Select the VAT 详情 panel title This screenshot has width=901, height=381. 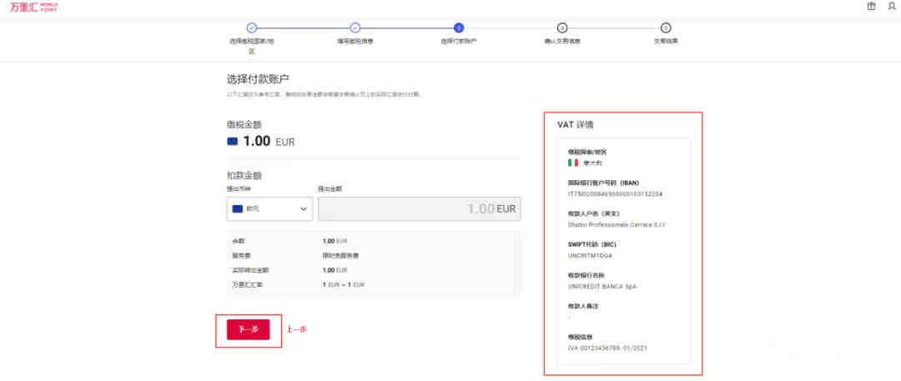(576, 125)
